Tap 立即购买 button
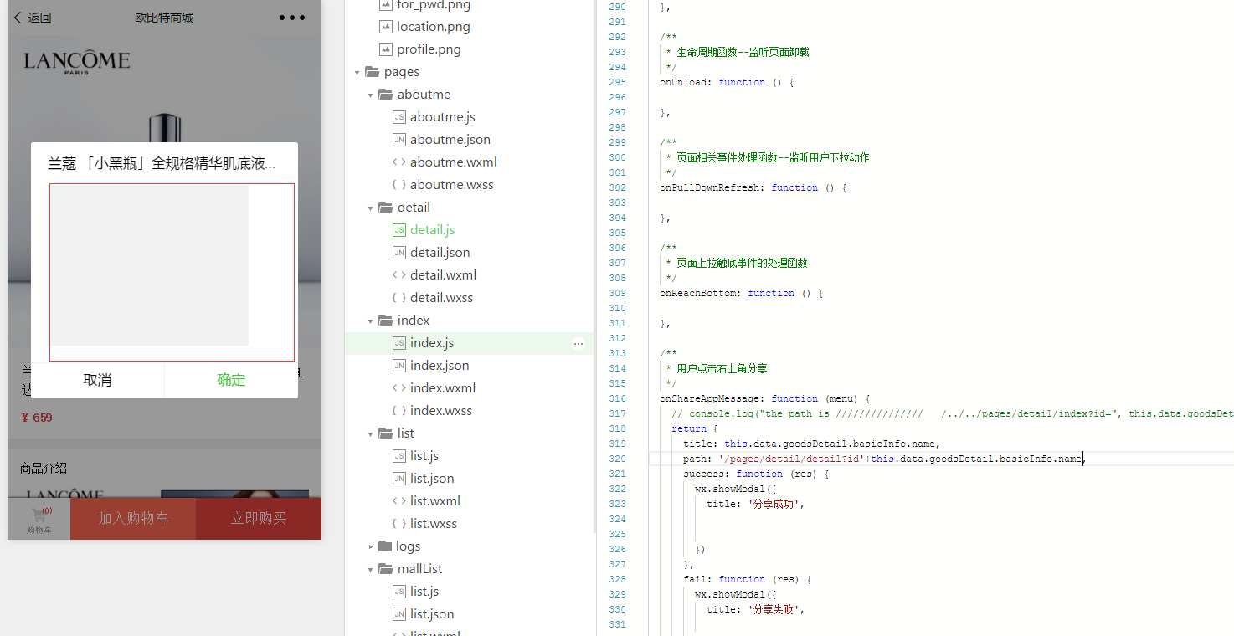This screenshot has height=636, width=1234. (259, 519)
